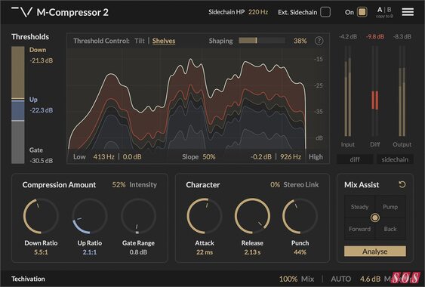The height and width of the screenshot is (287, 425).
Task: Toggle AUTO makeup gain
Action: (x=340, y=279)
